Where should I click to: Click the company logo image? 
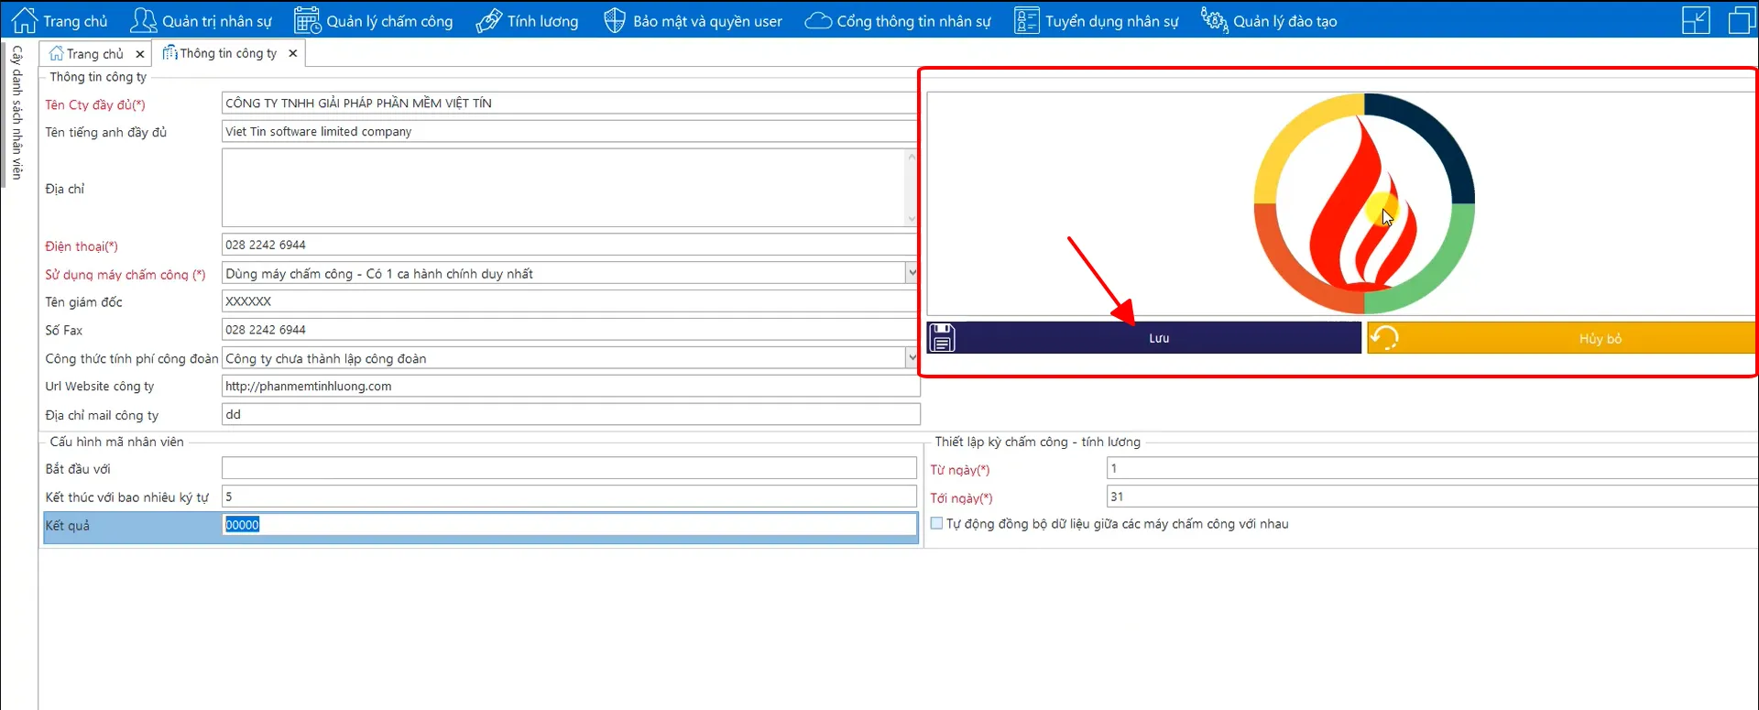click(x=1364, y=203)
